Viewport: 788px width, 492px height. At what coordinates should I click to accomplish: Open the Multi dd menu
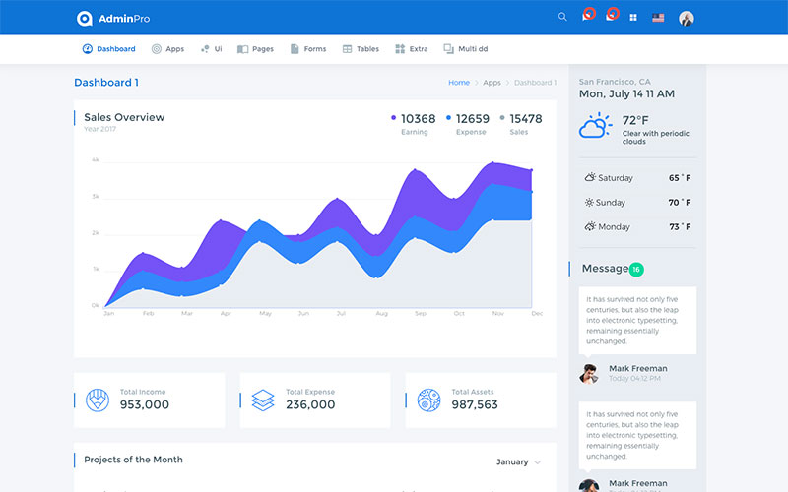[466, 48]
